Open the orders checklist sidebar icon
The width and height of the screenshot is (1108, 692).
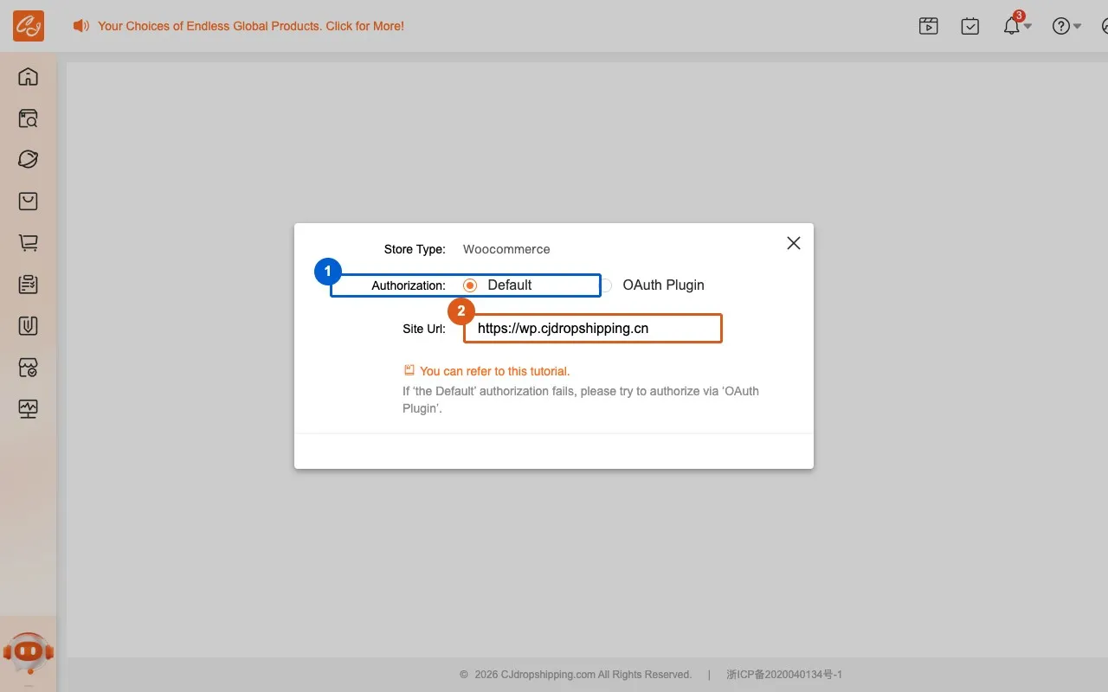29,284
